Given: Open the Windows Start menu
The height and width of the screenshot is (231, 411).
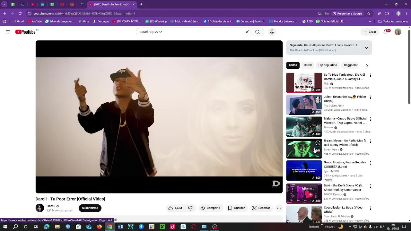Looking at the screenshot, I should click(x=5, y=227).
